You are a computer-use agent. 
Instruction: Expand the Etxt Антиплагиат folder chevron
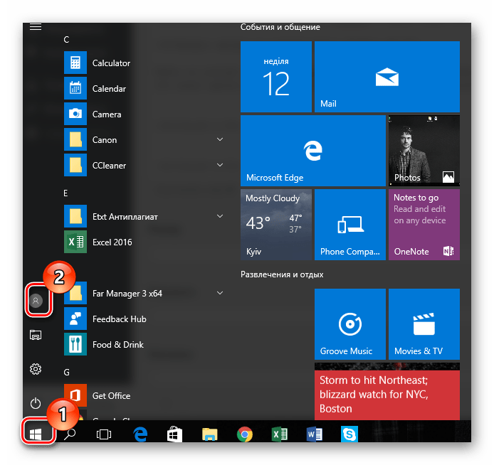[220, 216]
